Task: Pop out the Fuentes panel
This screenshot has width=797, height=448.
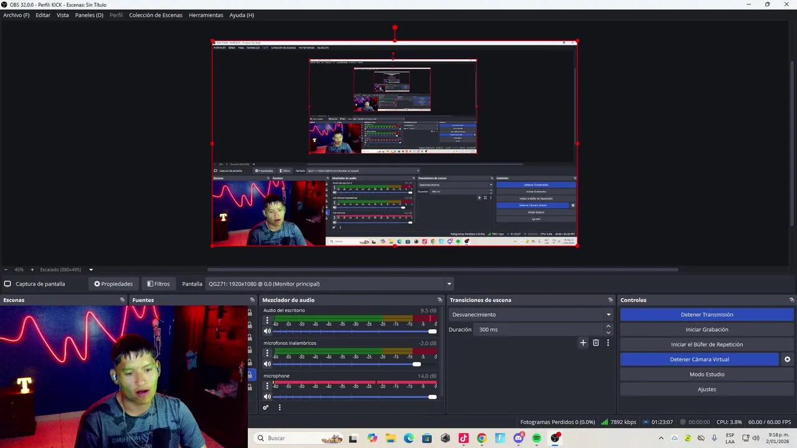Action: pyautogui.click(x=252, y=300)
